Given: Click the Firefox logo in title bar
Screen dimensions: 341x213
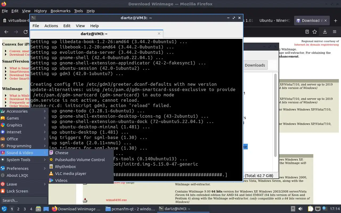Looking at the screenshot, I should 3,4.
